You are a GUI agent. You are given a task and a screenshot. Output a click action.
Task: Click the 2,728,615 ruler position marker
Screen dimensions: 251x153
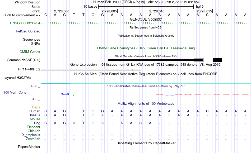(x=204, y=11)
